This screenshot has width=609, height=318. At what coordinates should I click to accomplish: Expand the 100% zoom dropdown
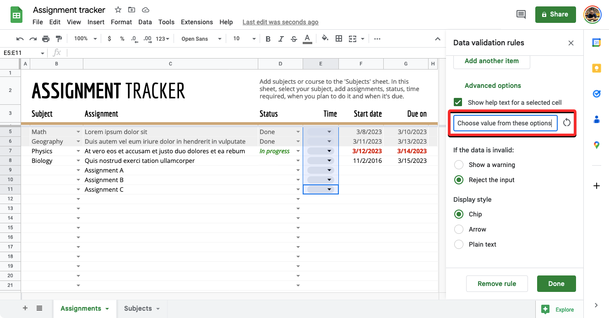point(86,39)
